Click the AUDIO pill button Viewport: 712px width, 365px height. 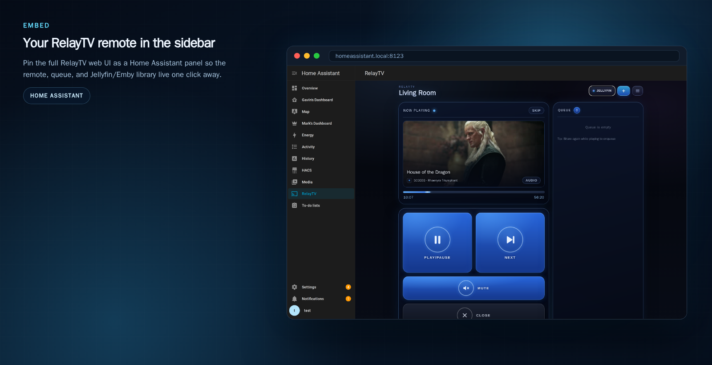tap(531, 180)
